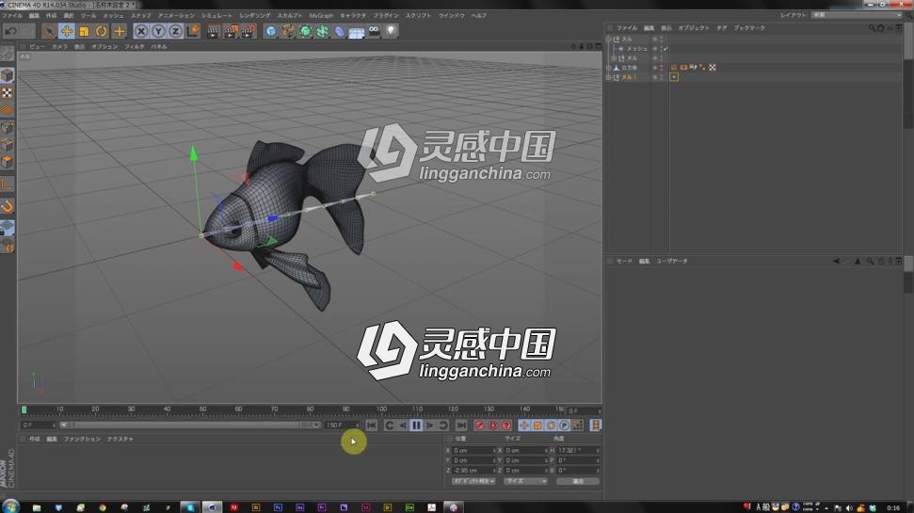The width and height of the screenshot is (914, 513).
Task: Select the Polygons mode cube icon
Action: [7, 162]
